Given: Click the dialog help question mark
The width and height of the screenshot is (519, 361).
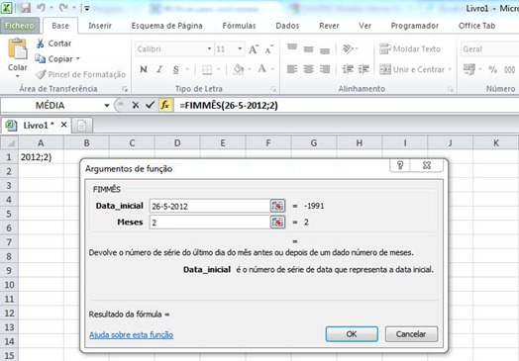Looking at the screenshot, I should tap(400, 165).
